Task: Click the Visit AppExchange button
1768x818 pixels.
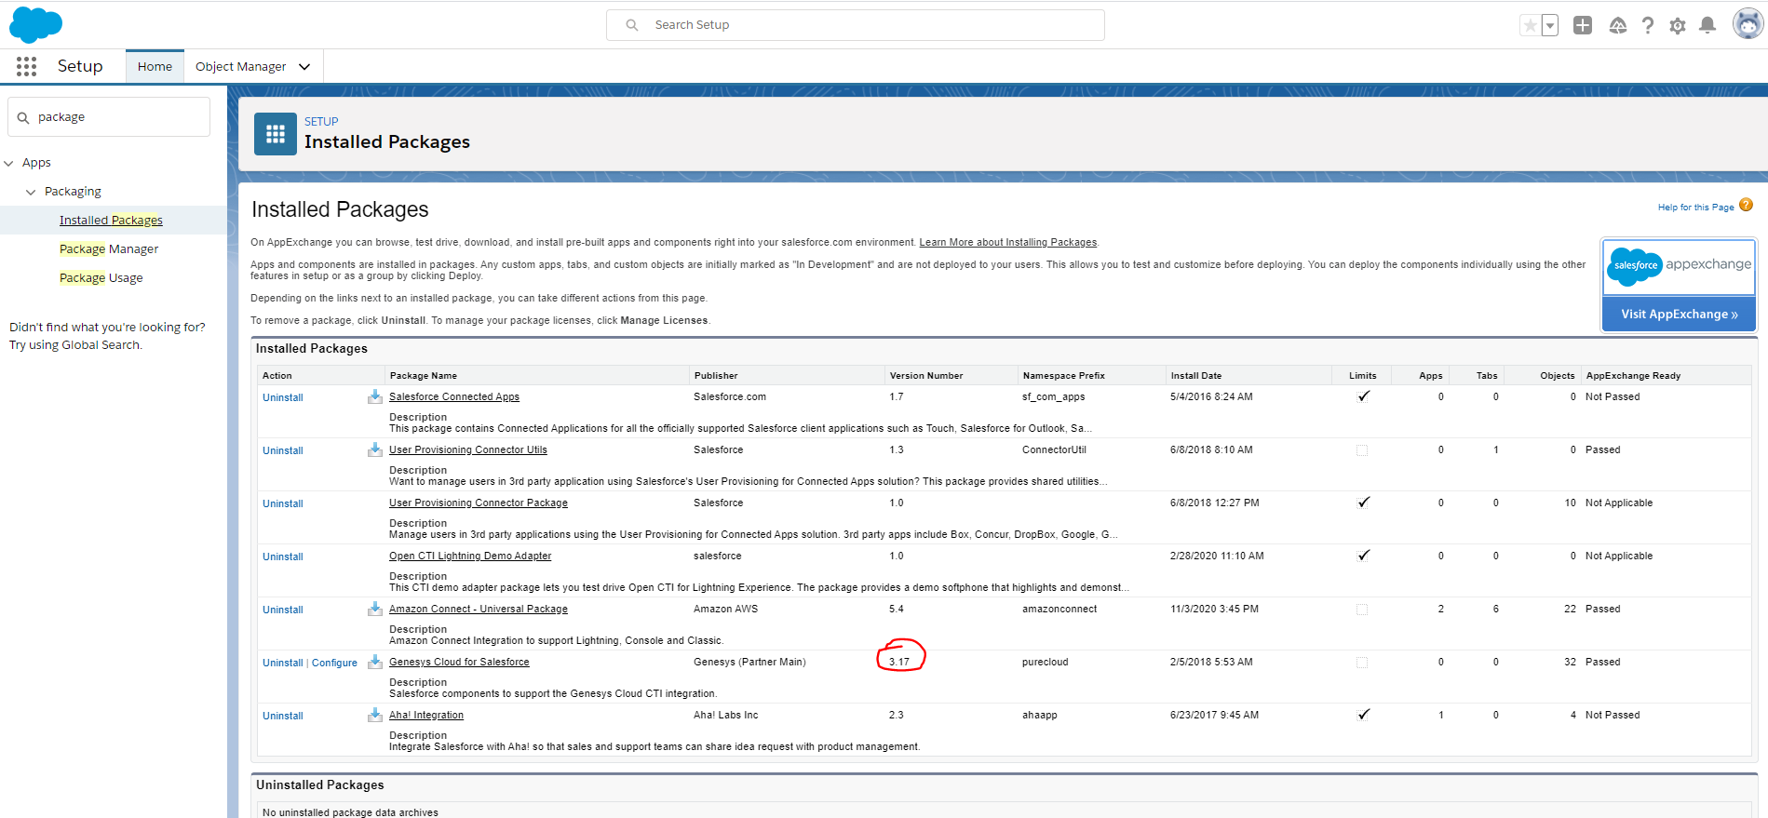Action: (1680, 315)
